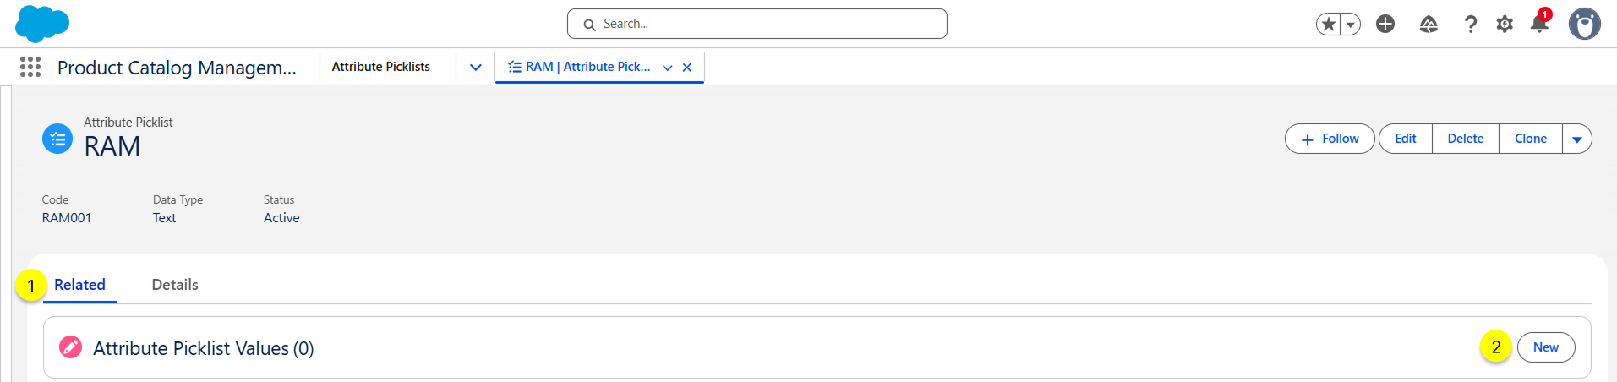Viewport: 1617px width, 382px height.
Task: Close the RAM Attribute Picklist tab
Action: click(x=687, y=68)
